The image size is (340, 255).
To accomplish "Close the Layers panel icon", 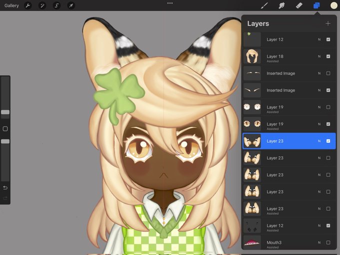I will (x=316, y=5).
